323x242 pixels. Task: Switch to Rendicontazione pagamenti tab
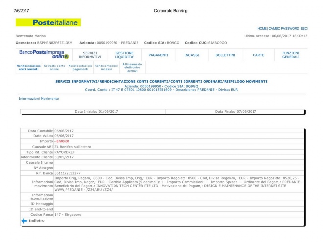click(80, 67)
